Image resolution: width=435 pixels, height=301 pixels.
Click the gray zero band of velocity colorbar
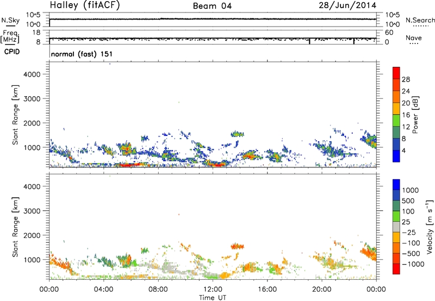point(396,227)
